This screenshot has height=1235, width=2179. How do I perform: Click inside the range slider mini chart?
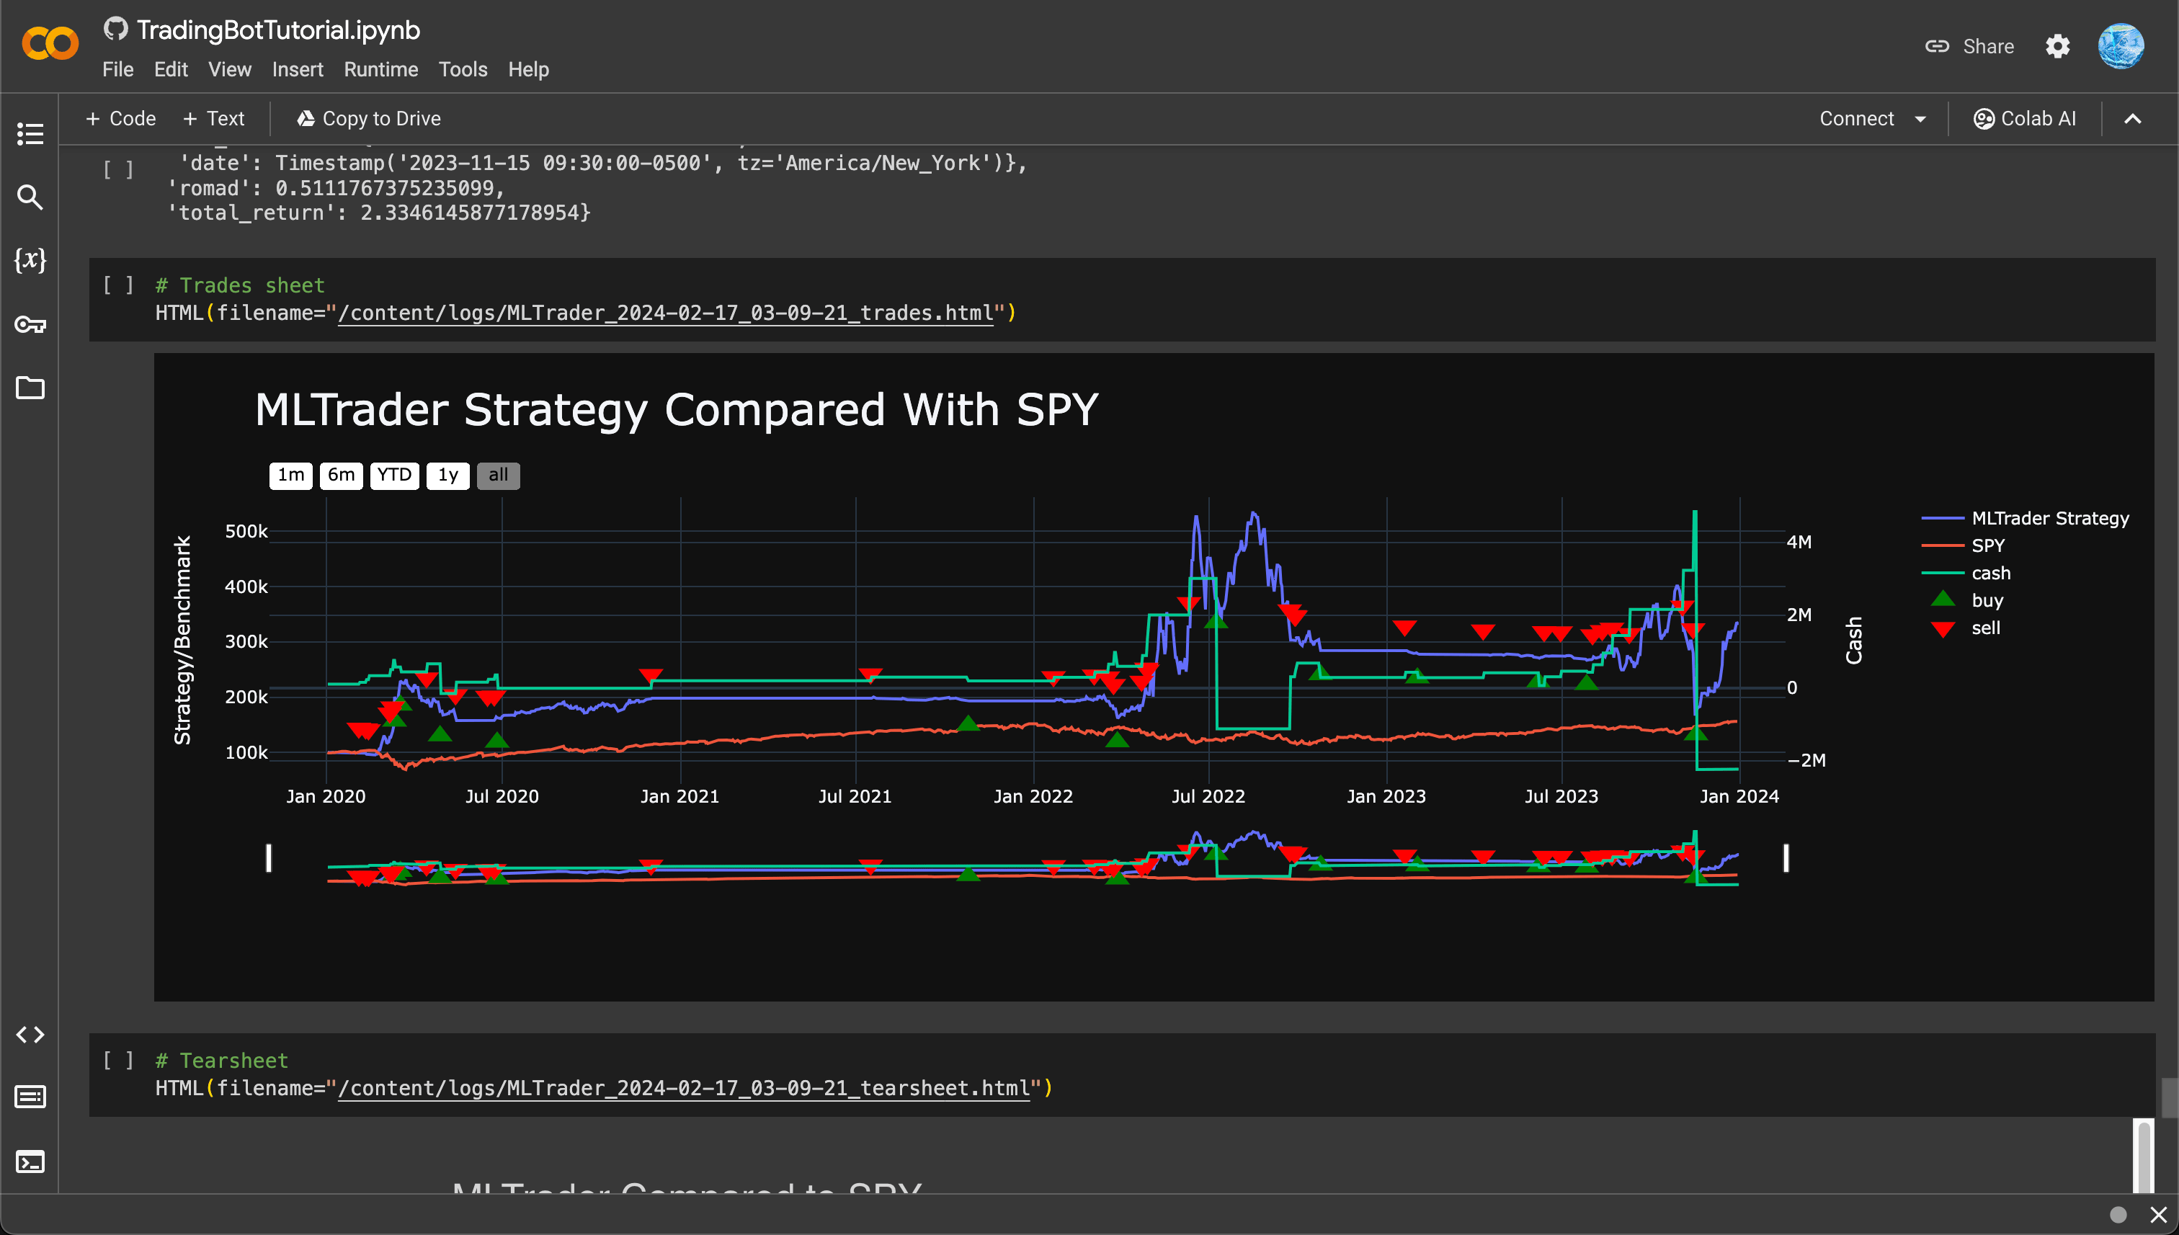(x=1027, y=857)
